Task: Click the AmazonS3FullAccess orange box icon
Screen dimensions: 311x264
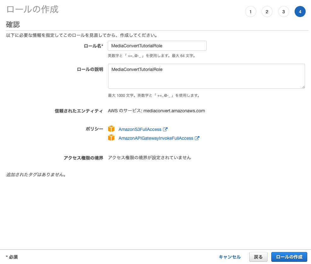Action: [111, 129]
